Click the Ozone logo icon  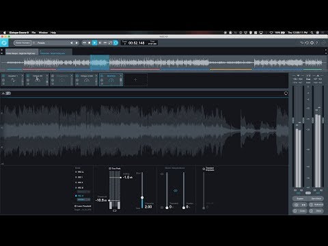(x=4, y=42)
